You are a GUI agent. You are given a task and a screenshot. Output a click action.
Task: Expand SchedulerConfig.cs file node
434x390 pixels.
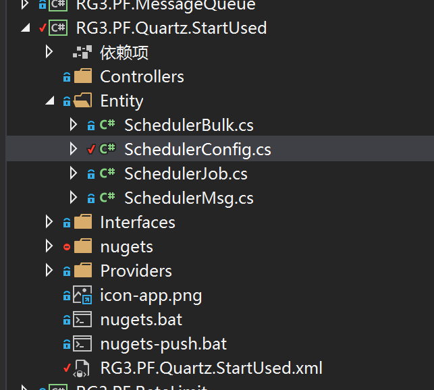click(74, 149)
